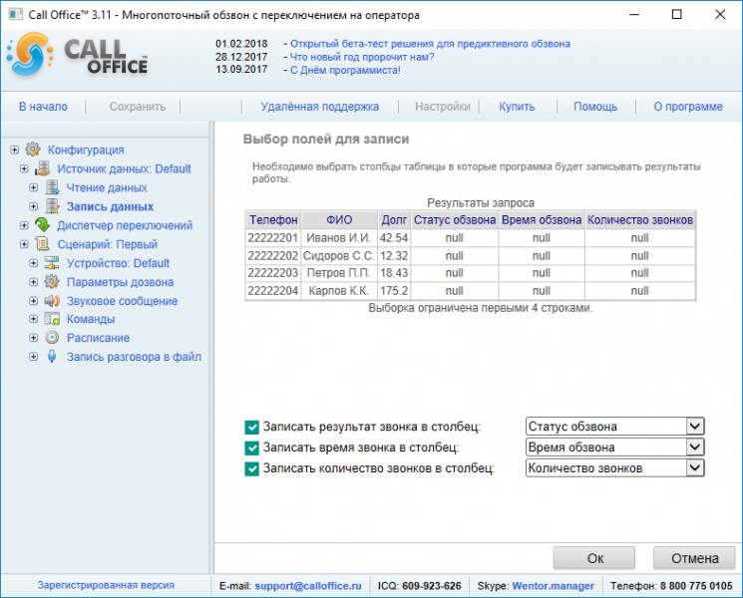Click the Расписание clock icon
The width and height of the screenshot is (743, 598).
coord(52,338)
